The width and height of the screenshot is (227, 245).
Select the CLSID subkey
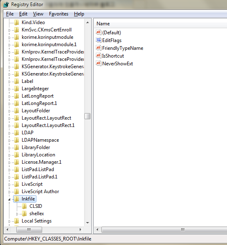36,206
